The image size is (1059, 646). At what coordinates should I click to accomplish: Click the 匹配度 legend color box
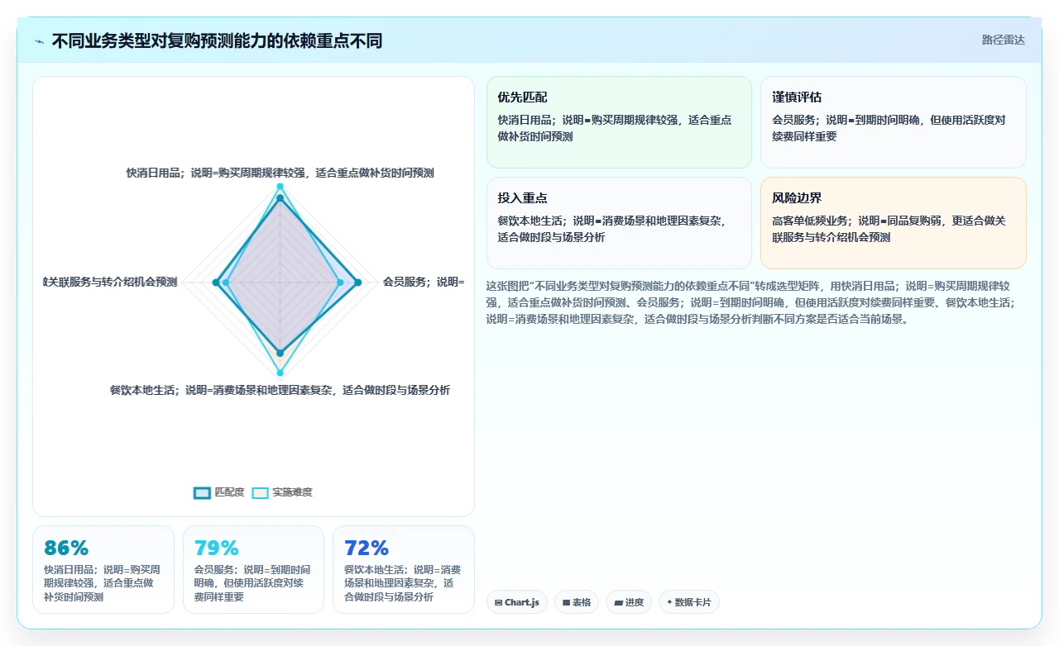tap(202, 492)
